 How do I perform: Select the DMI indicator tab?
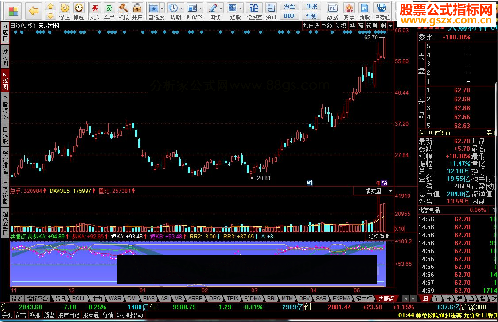[132, 299]
